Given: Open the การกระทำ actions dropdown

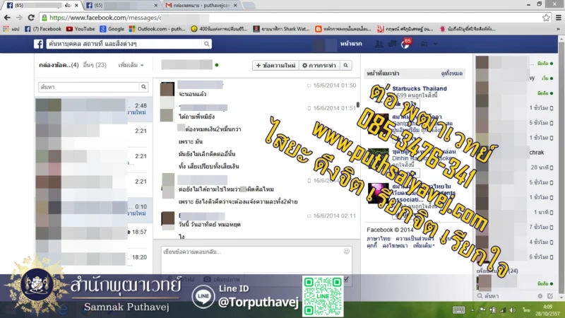Looking at the screenshot, I should pyautogui.click(x=319, y=65).
